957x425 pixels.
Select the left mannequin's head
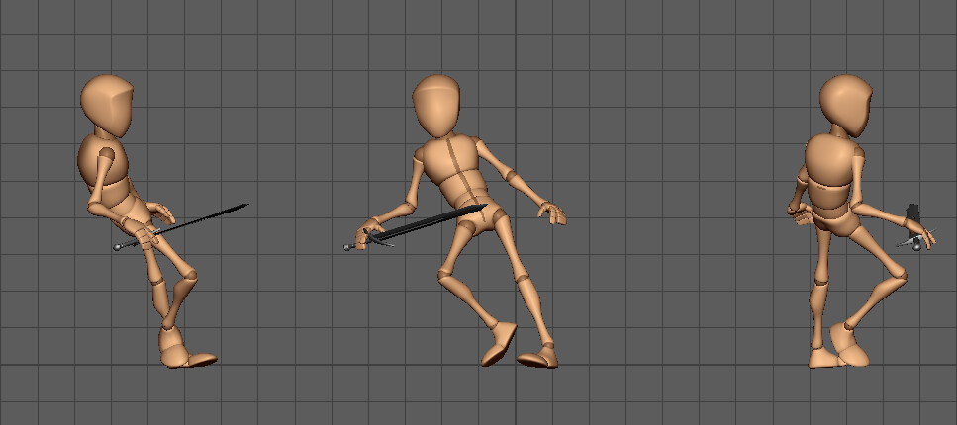pos(107,105)
